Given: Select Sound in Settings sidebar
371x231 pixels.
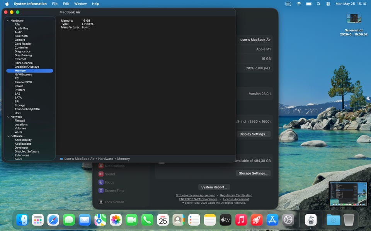Looking at the screenshot, I should pos(107,174).
